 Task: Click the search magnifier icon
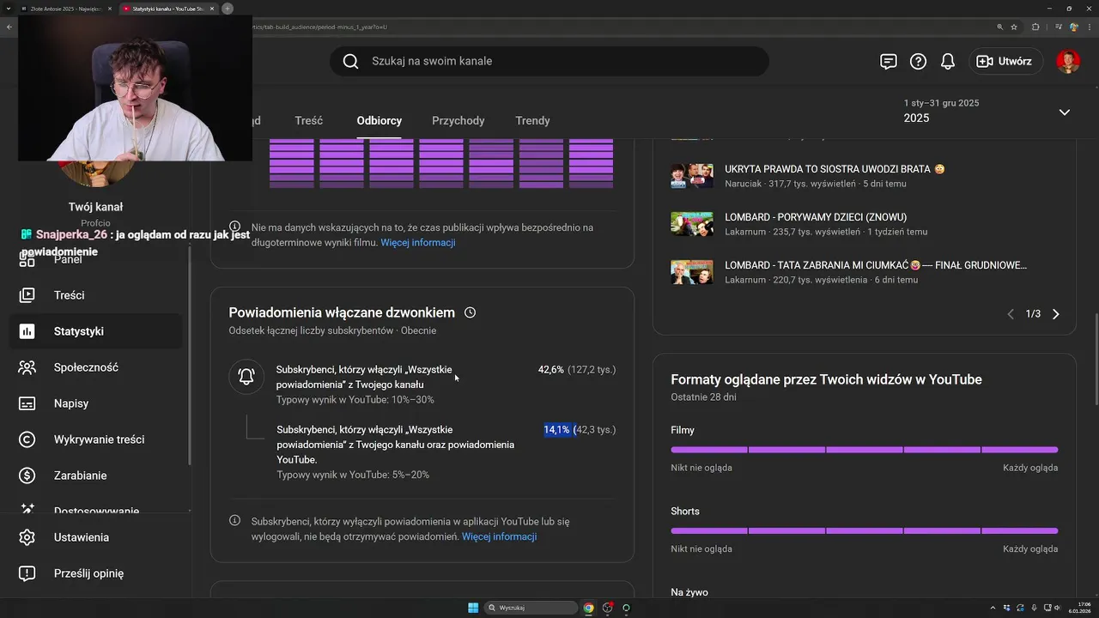pyautogui.click(x=350, y=61)
